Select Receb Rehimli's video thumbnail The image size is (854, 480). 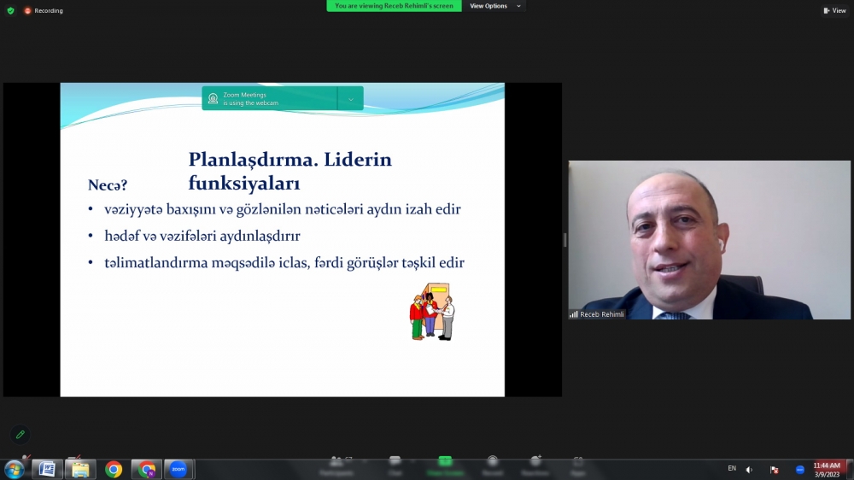(710, 240)
